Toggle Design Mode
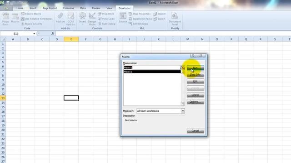This screenshot has height=163, width=291. point(92,19)
